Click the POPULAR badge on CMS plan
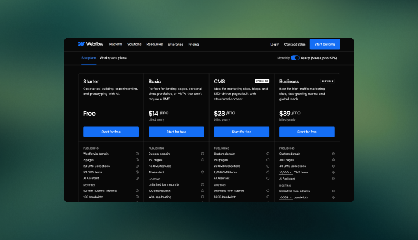This screenshot has width=418, height=240. point(262,81)
